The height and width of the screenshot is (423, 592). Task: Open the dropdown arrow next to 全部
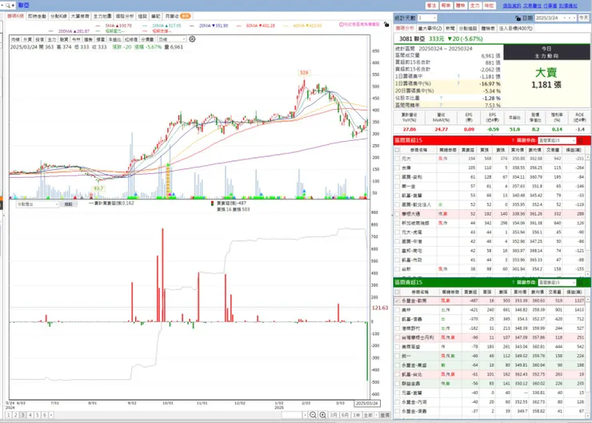pyautogui.click(x=375, y=415)
